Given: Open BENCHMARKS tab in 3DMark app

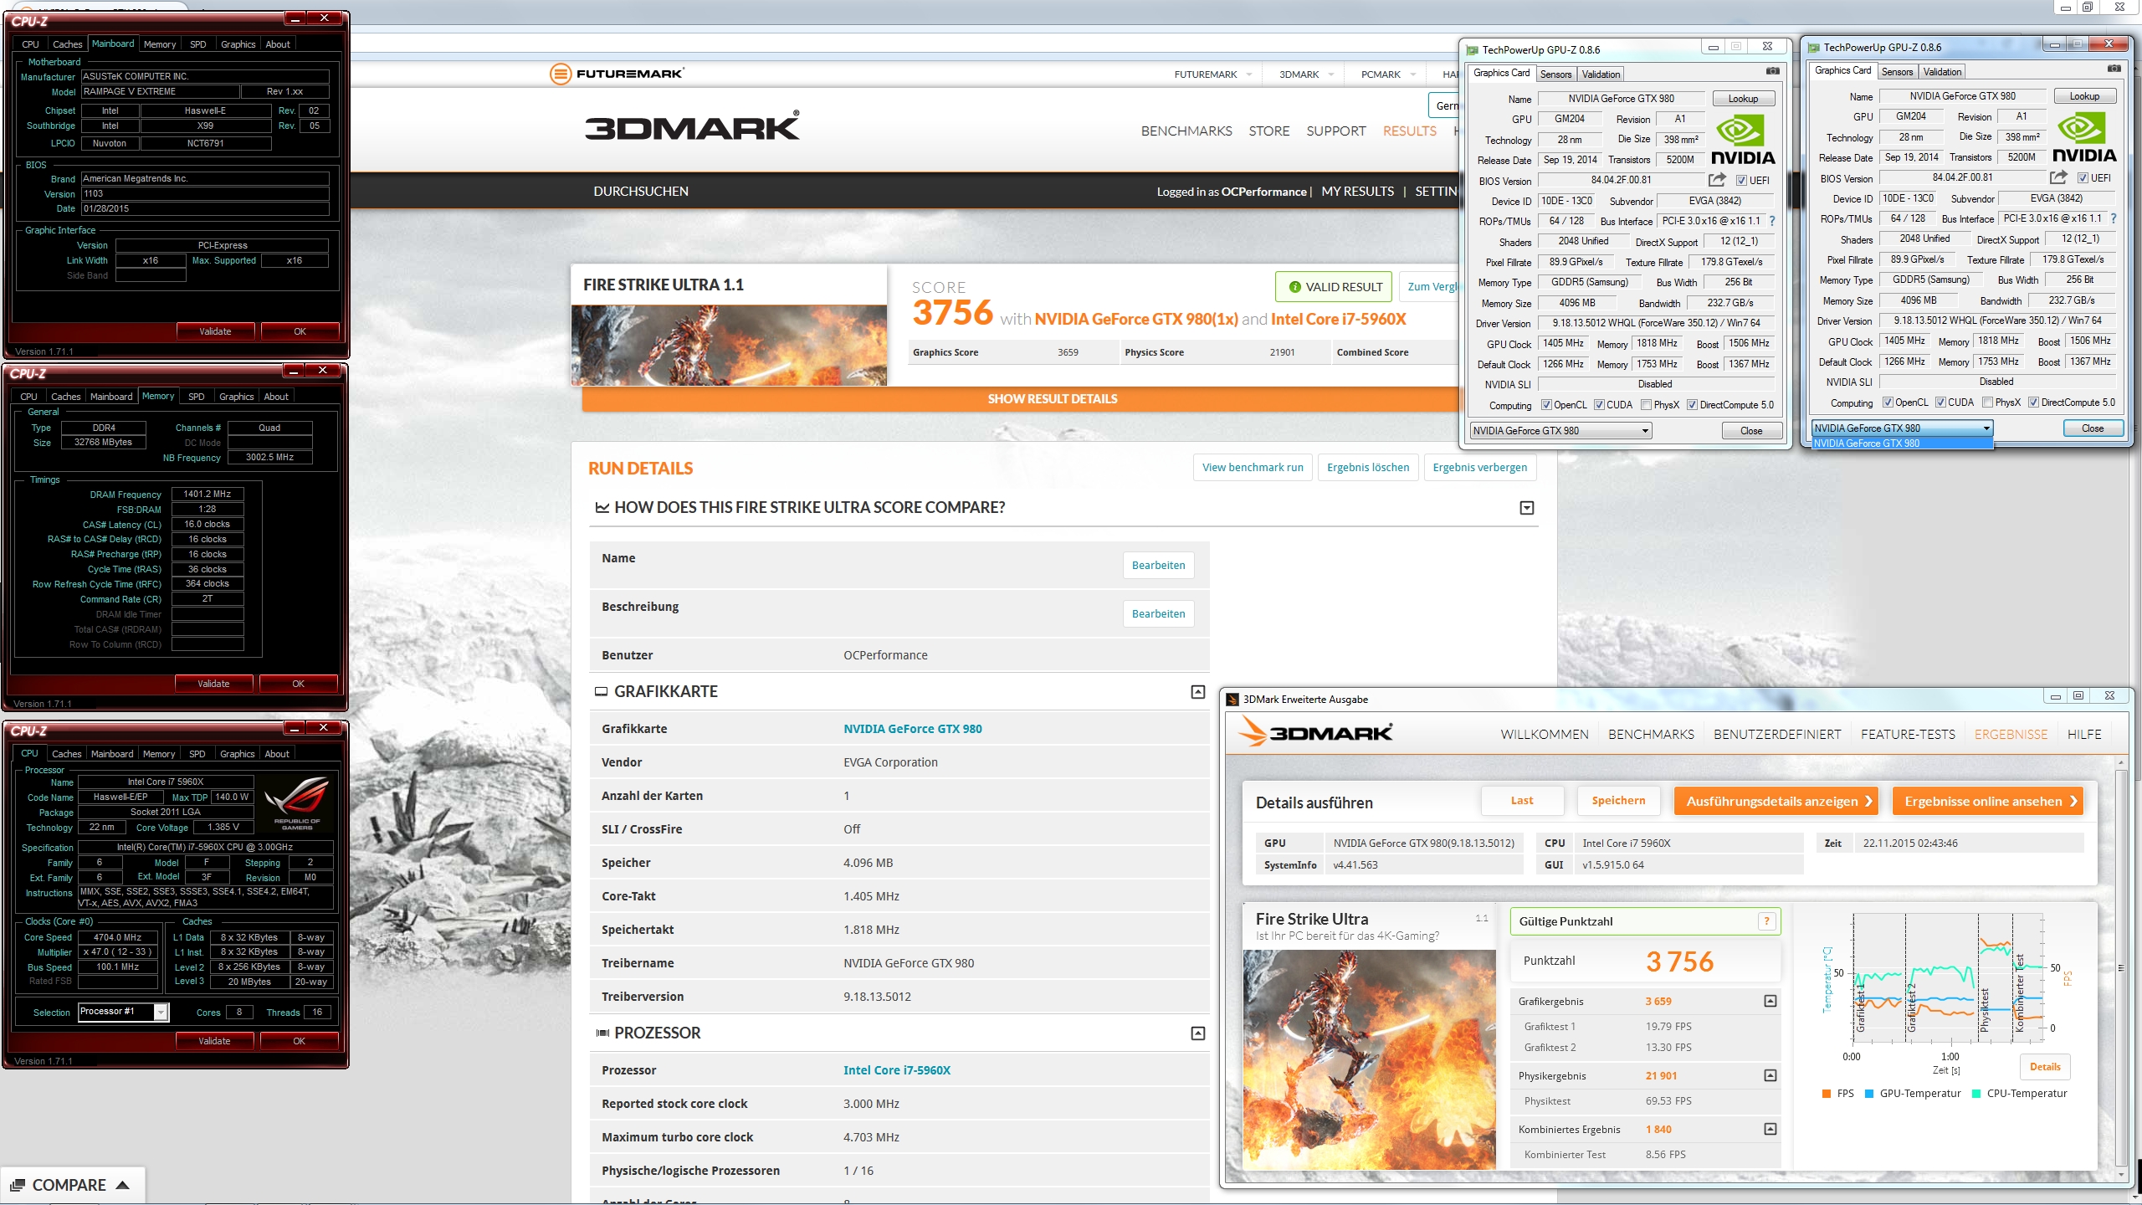Looking at the screenshot, I should pyautogui.click(x=1651, y=735).
